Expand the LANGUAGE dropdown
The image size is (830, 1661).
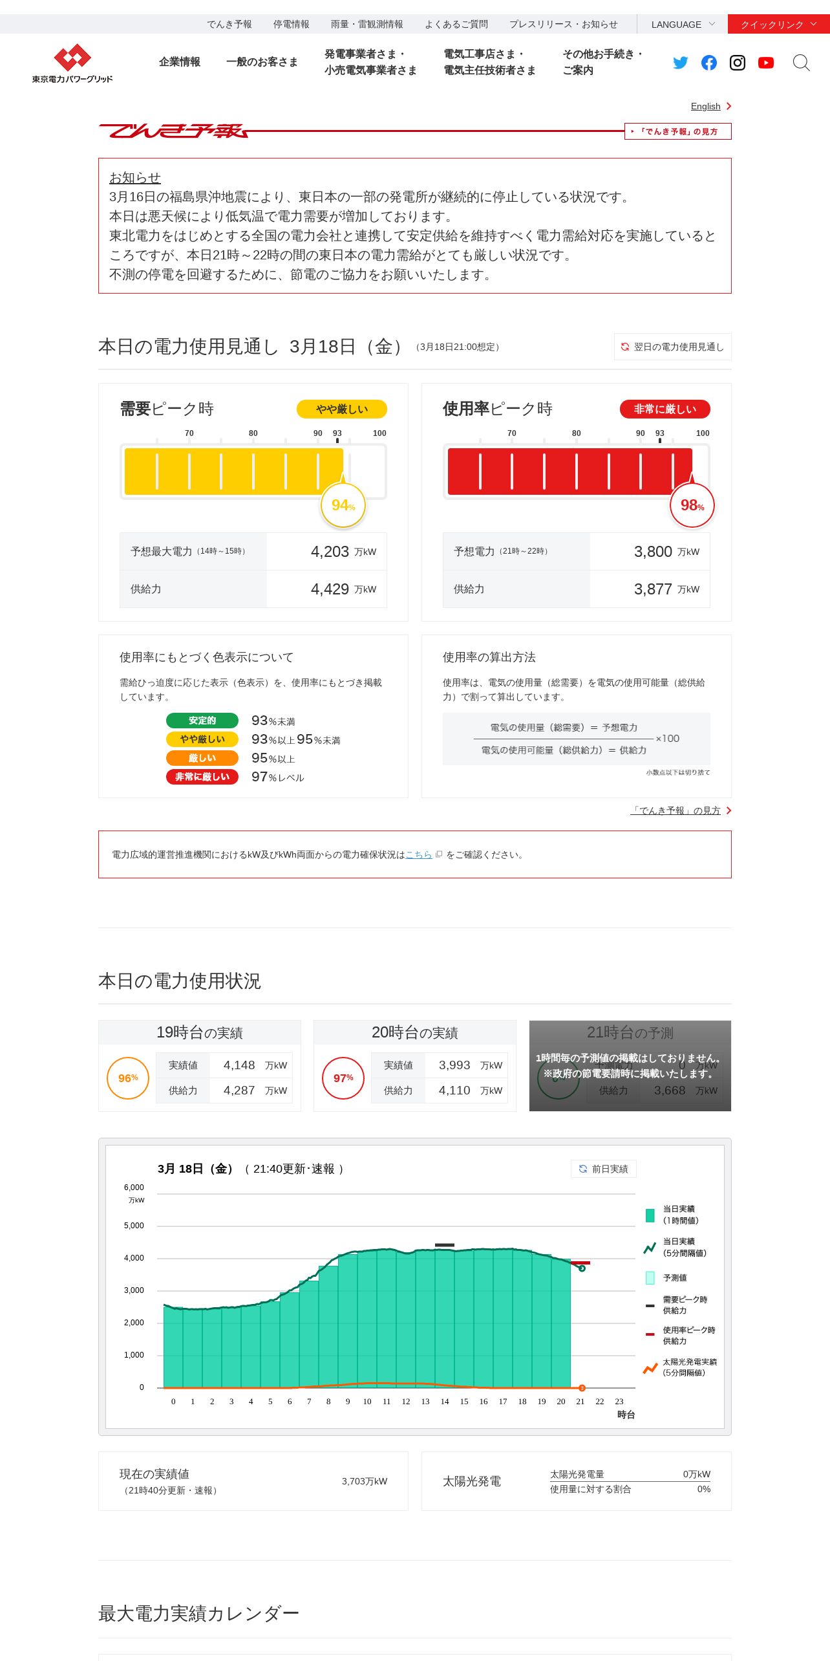[683, 24]
